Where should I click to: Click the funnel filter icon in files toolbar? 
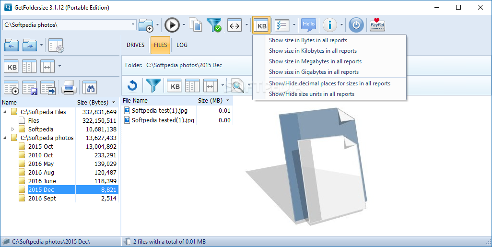point(153,85)
